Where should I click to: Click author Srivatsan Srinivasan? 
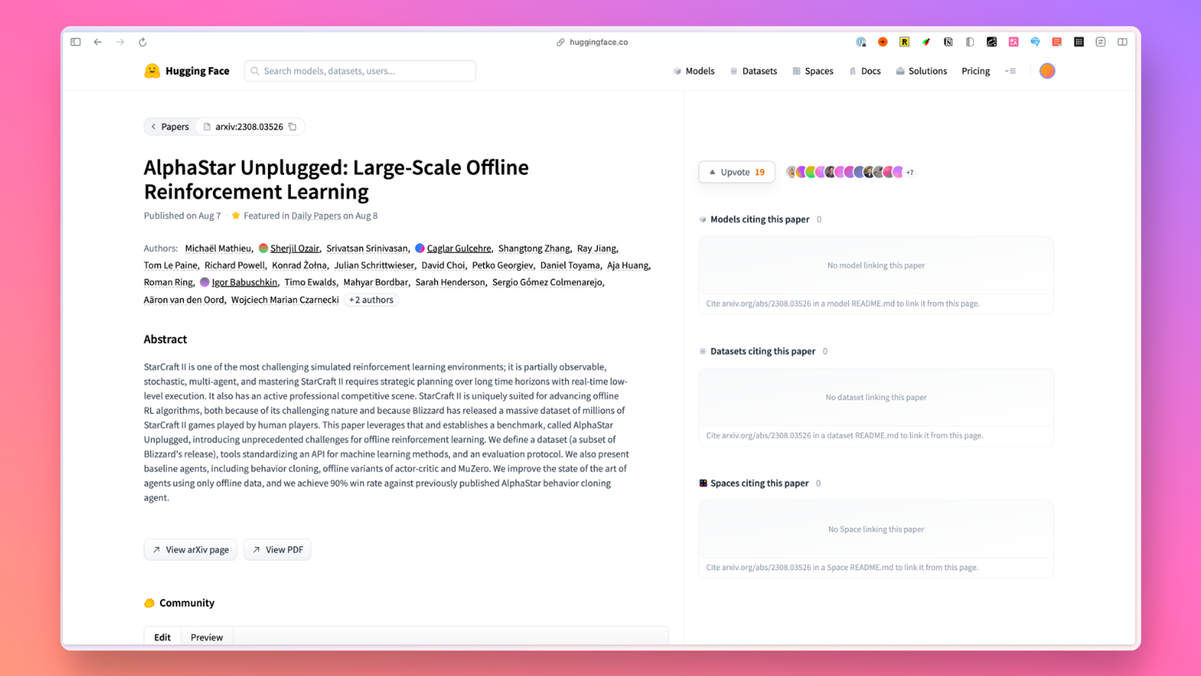tap(367, 248)
